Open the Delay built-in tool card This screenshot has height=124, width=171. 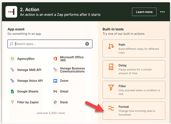tap(134, 69)
